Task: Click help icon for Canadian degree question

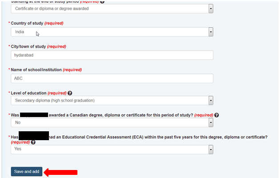Action: click(x=216, y=115)
